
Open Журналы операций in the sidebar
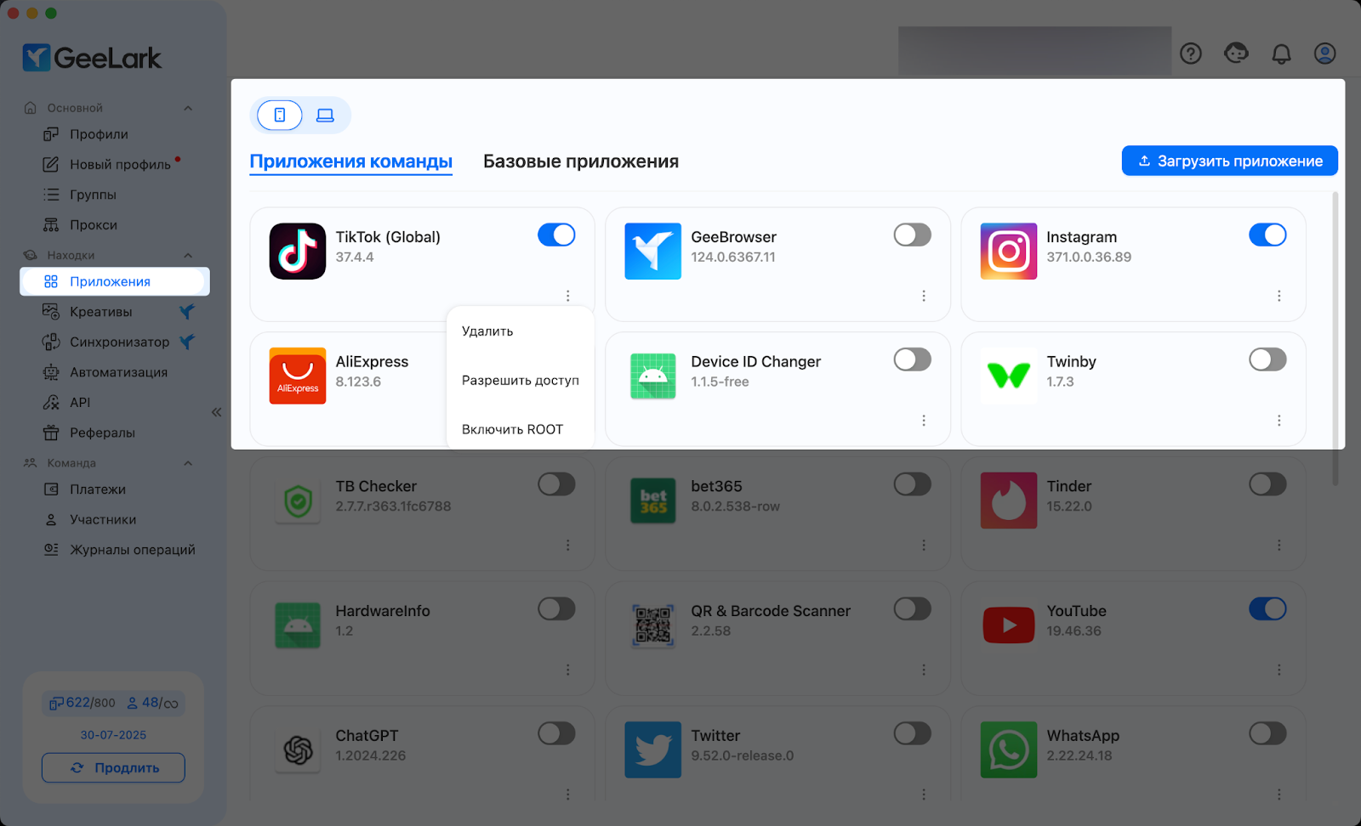(x=133, y=550)
